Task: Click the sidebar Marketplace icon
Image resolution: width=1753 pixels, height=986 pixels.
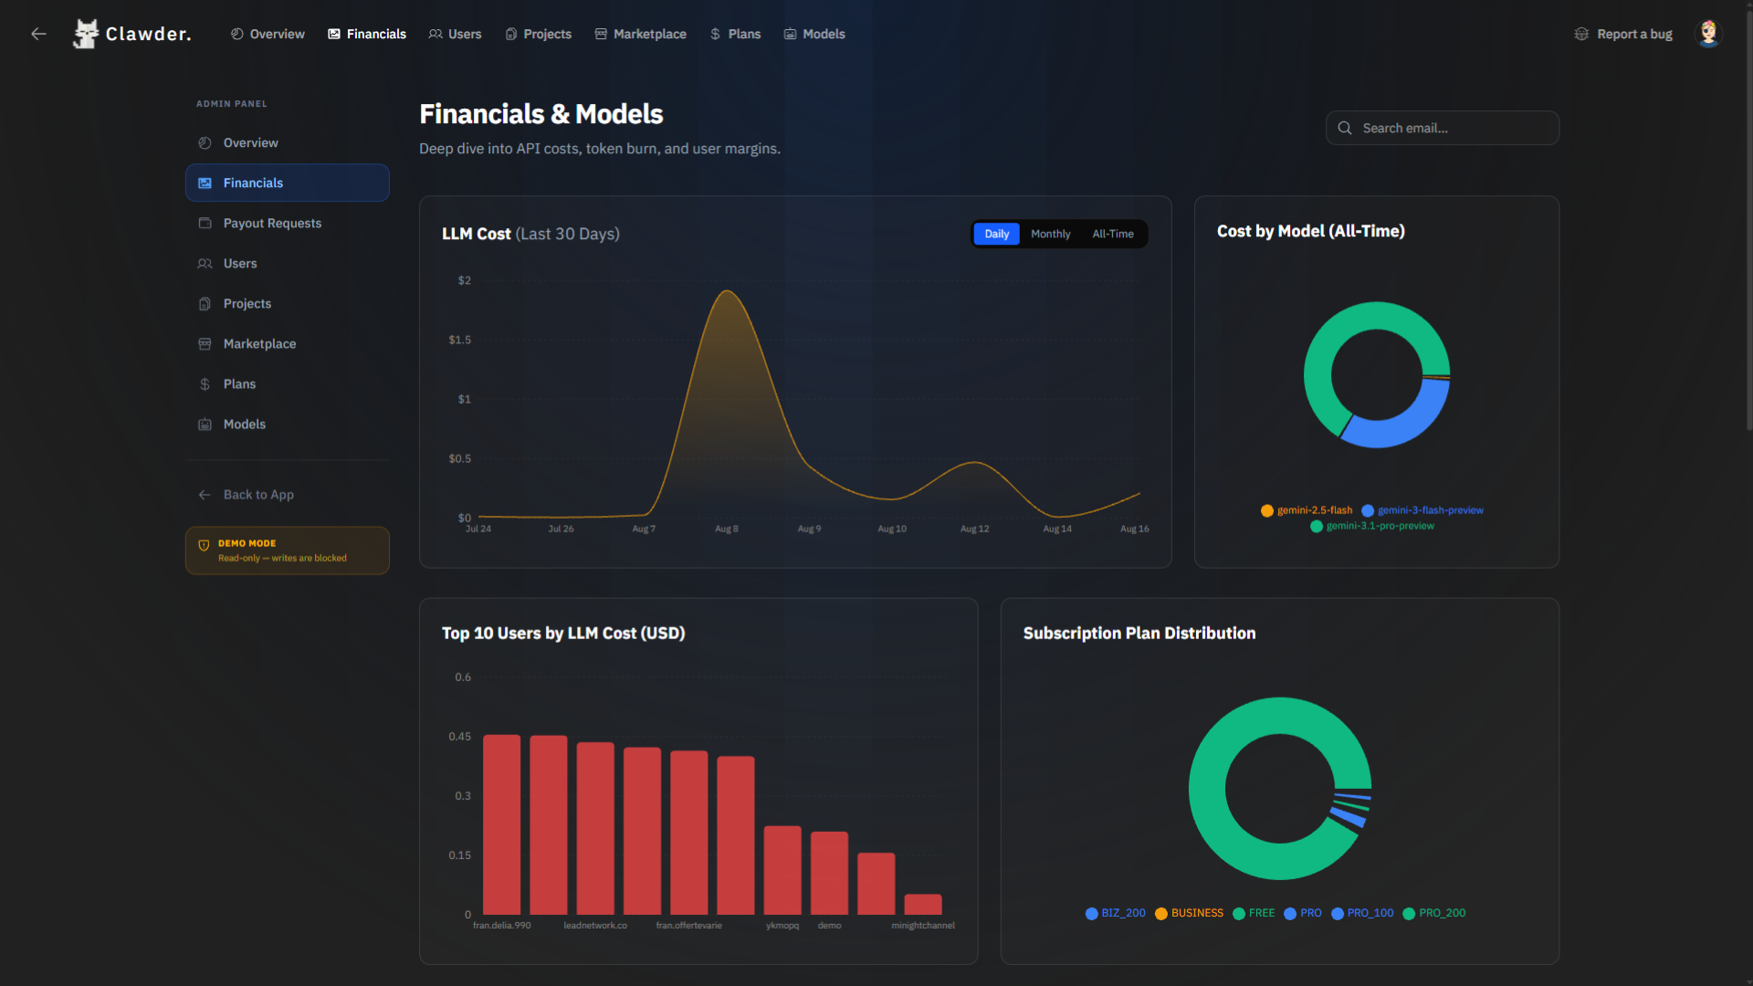Action: point(205,343)
